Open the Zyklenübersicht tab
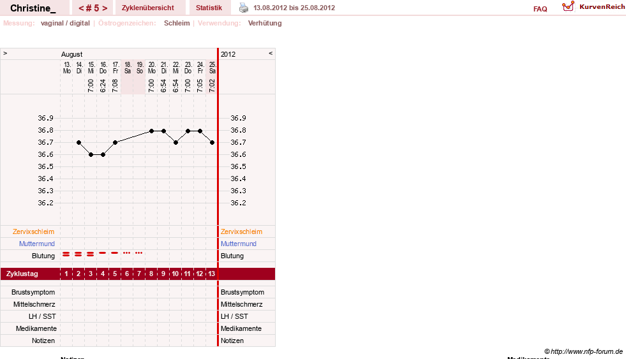The height and width of the screenshot is (359, 626). point(147,8)
